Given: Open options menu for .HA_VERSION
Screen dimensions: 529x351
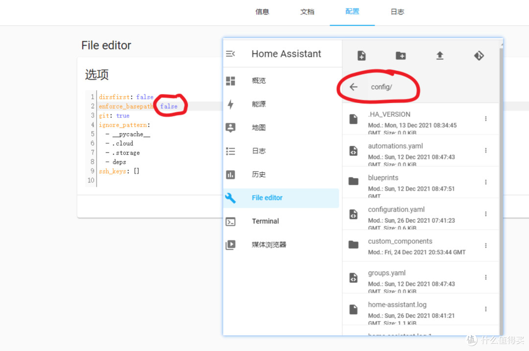Looking at the screenshot, I should (486, 119).
